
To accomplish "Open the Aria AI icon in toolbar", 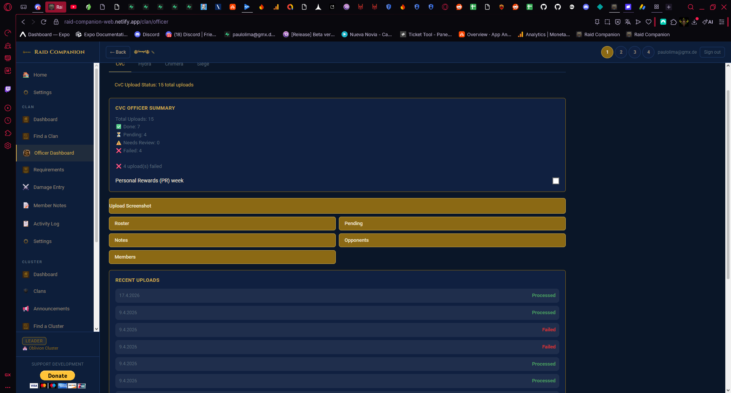I will 708,22.
